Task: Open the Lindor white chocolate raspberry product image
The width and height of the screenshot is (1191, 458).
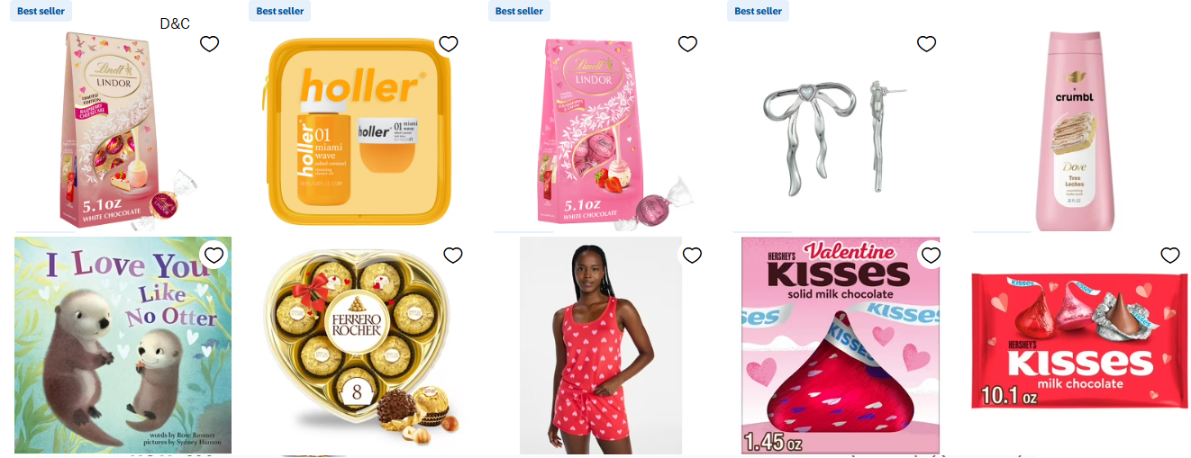Action: pos(121,129)
